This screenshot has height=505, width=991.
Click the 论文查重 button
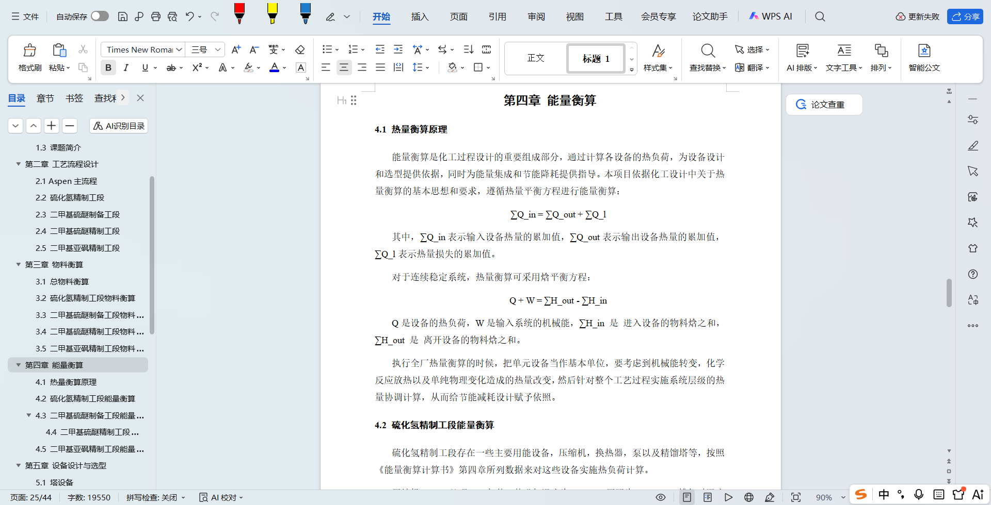(x=824, y=105)
